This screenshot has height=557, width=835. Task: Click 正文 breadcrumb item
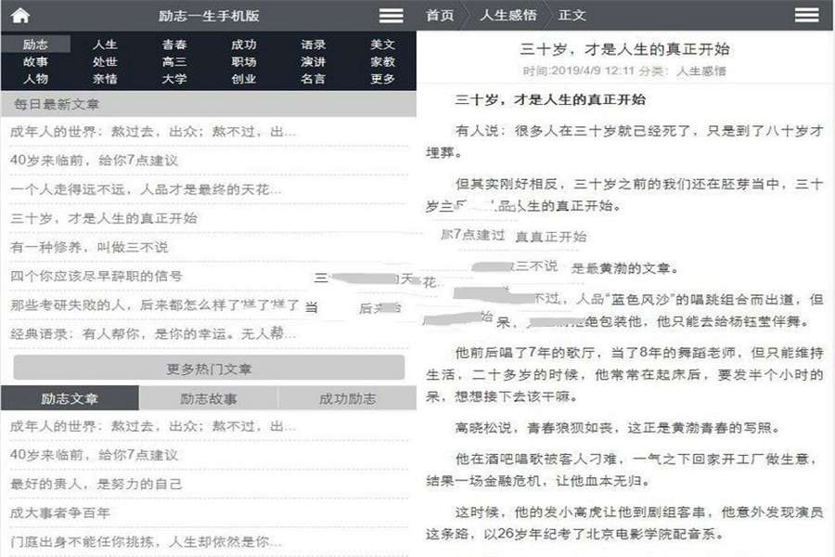572,15
